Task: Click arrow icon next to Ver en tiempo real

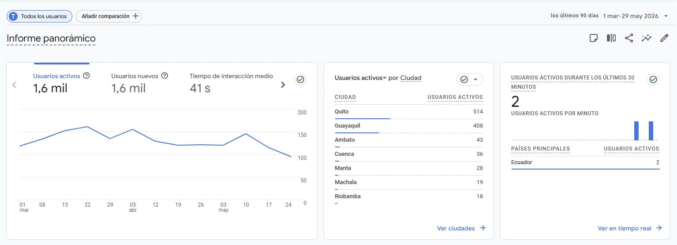Action: pos(659,228)
